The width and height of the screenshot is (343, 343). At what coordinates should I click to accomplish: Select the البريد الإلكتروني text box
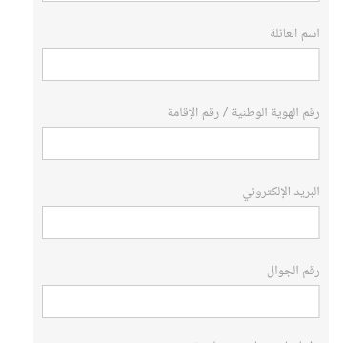pyautogui.click(x=181, y=222)
